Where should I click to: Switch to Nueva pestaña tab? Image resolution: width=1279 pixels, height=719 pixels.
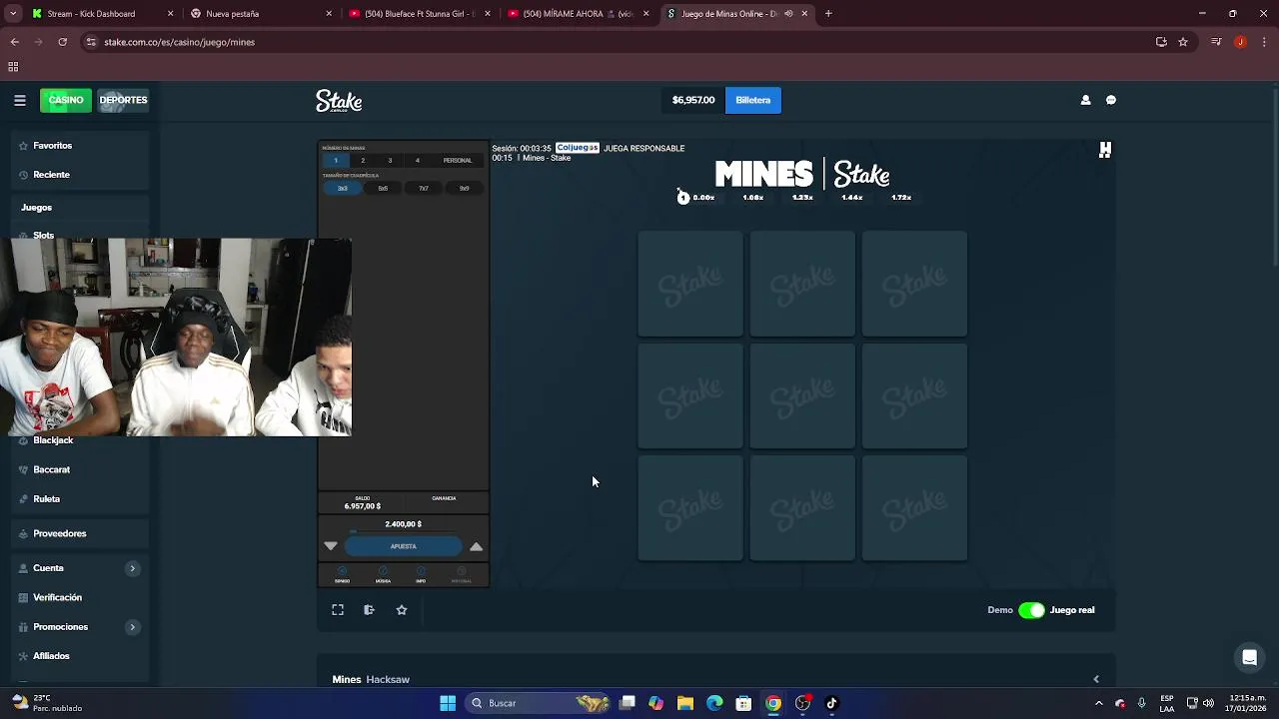262,14
